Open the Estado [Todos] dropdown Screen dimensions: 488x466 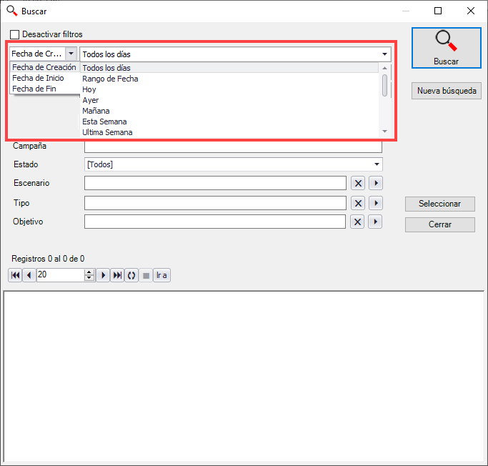(x=234, y=164)
